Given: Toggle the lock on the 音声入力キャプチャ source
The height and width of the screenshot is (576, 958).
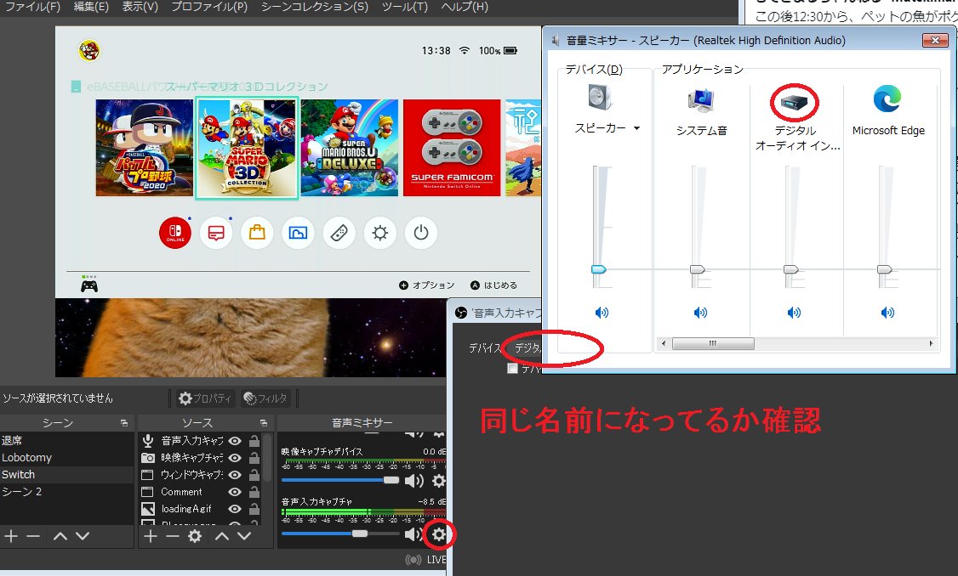Looking at the screenshot, I should (254, 440).
